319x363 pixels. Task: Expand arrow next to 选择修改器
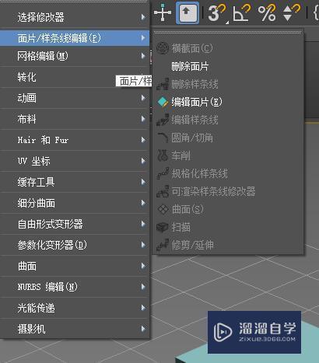(143, 17)
